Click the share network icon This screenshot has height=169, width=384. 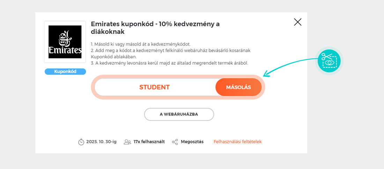pyautogui.click(x=175, y=142)
